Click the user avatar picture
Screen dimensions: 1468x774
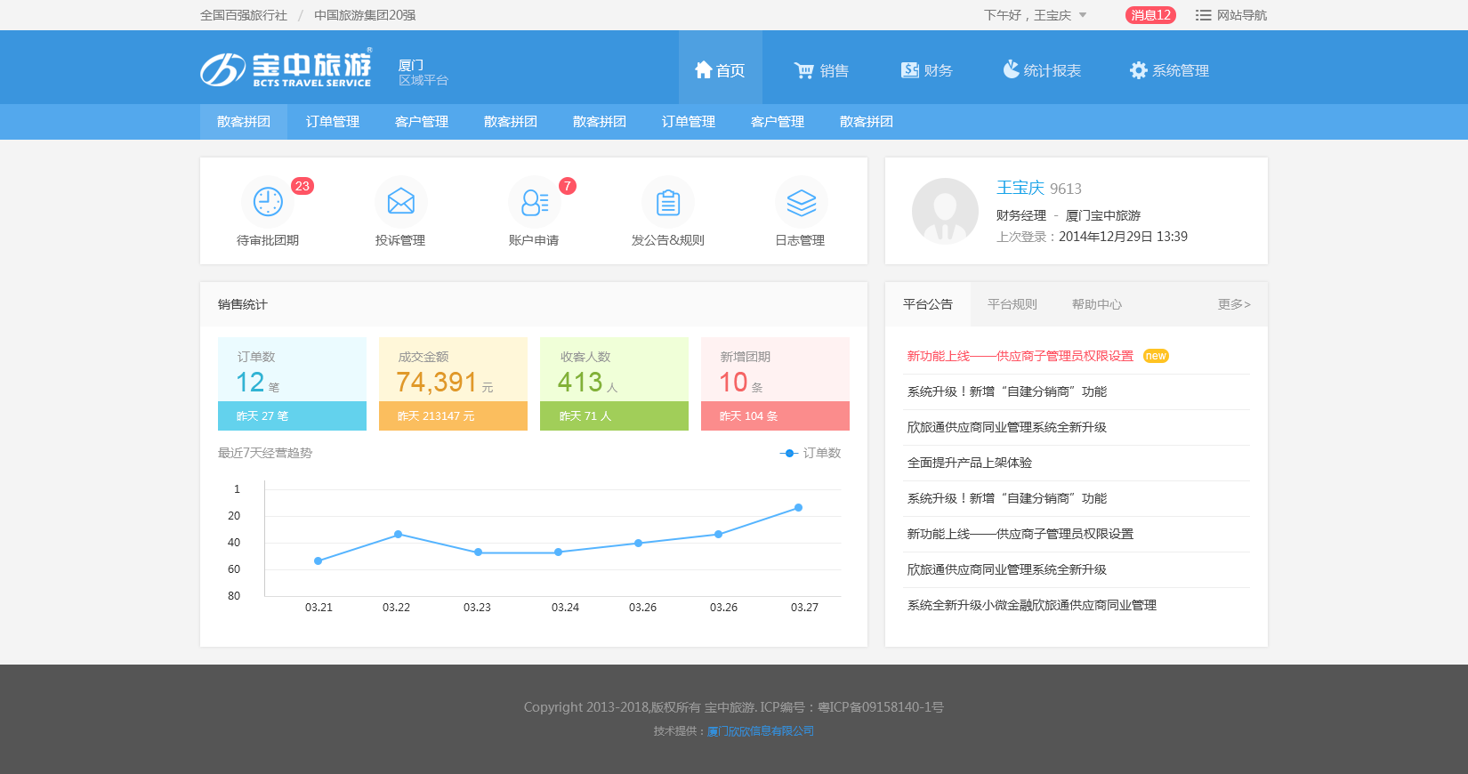pos(945,211)
